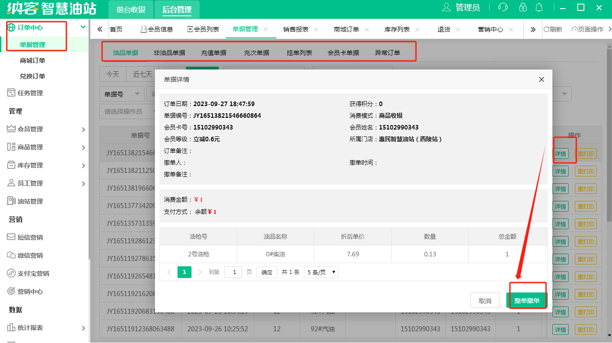Image resolution: width=612 pixels, height=343 pixels.
Task: Open 油站管理 in the sidebar
Action: click(30, 201)
